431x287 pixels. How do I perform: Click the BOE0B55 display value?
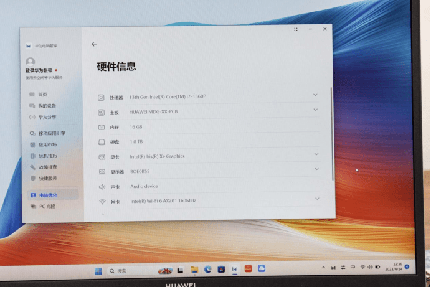pos(140,171)
